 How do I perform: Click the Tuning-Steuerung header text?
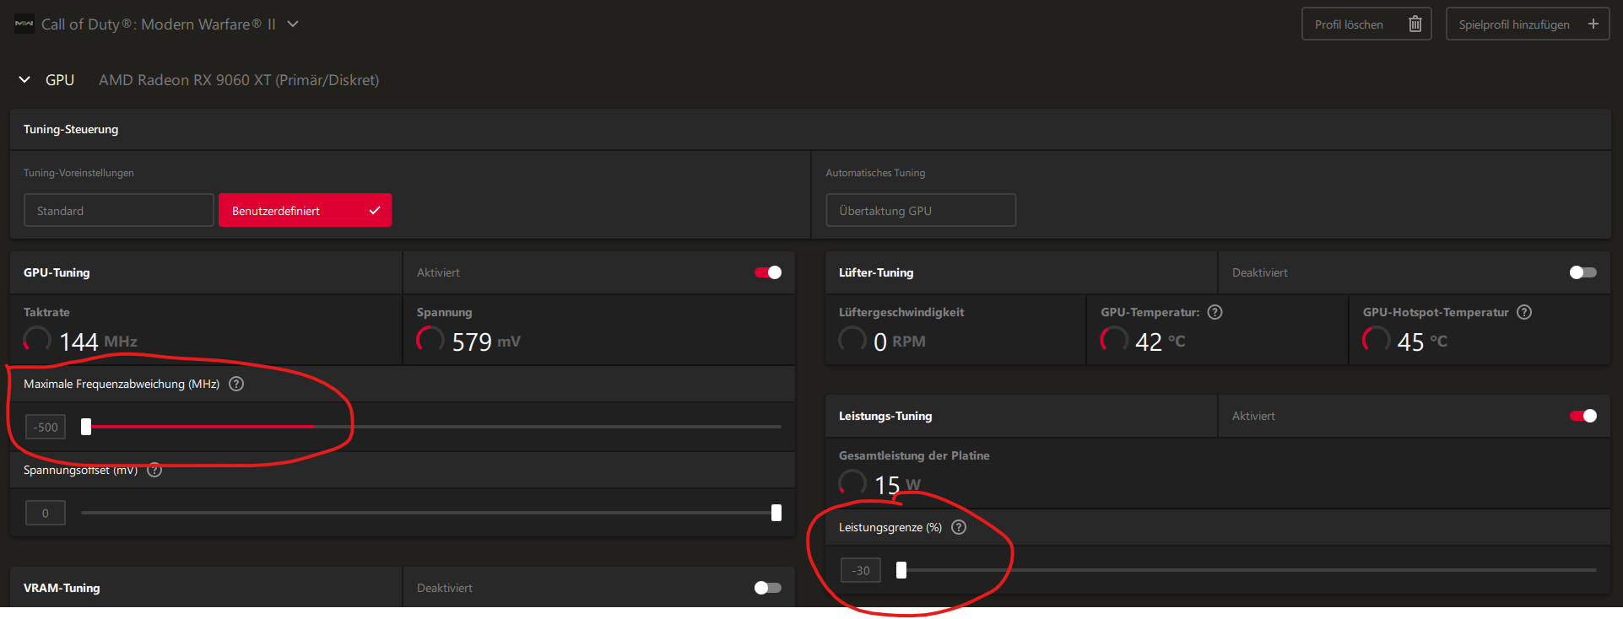71,129
